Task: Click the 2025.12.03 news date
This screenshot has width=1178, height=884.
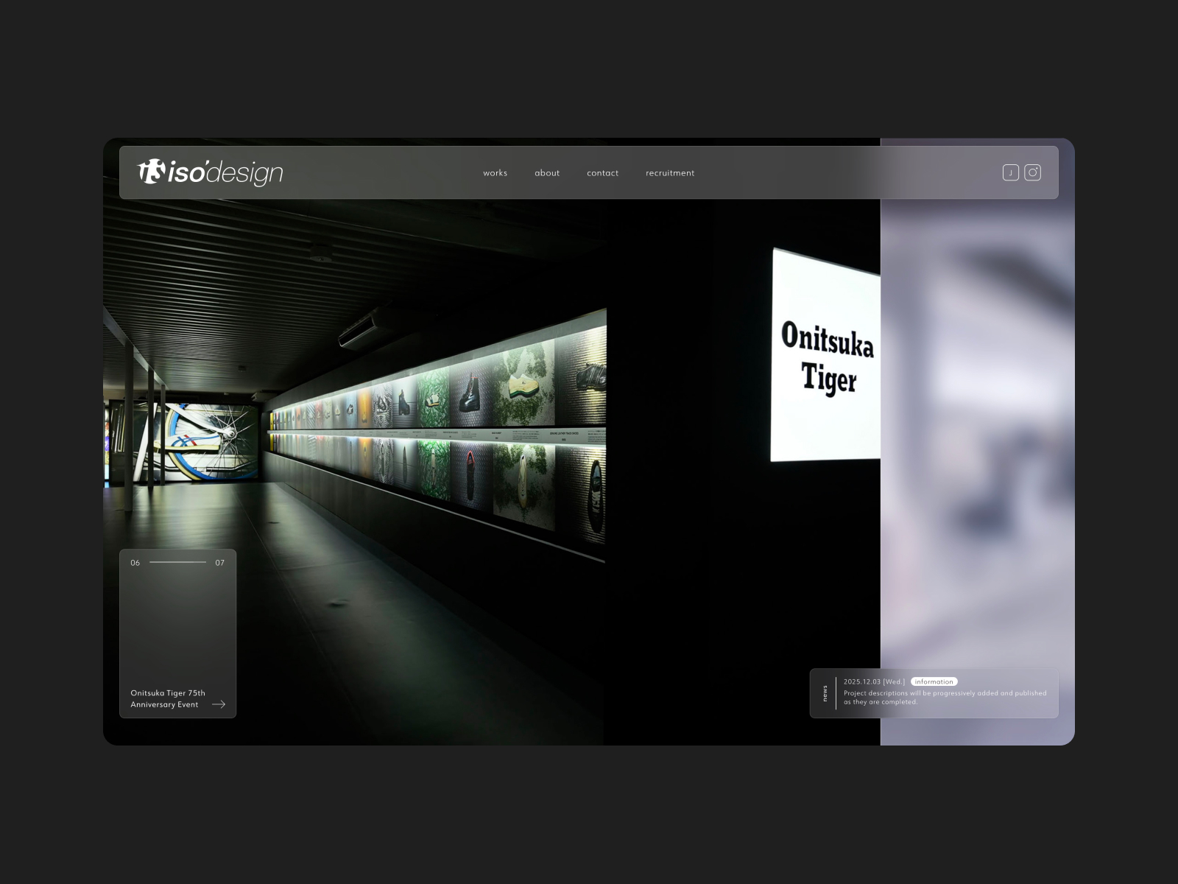Action: click(x=874, y=681)
